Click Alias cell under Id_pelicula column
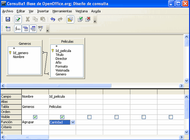The image size is (190, 140). pos(62,102)
